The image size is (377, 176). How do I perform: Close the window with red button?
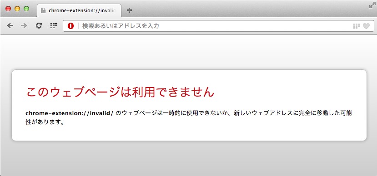pos(8,9)
